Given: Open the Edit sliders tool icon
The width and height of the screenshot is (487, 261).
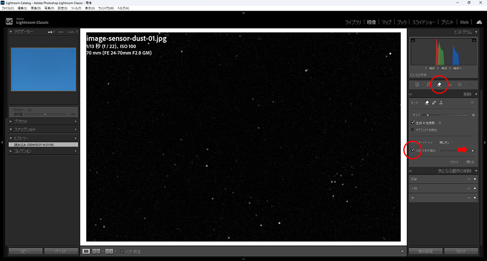Looking at the screenshot, I should pyautogui.click(x=417, y=85).
